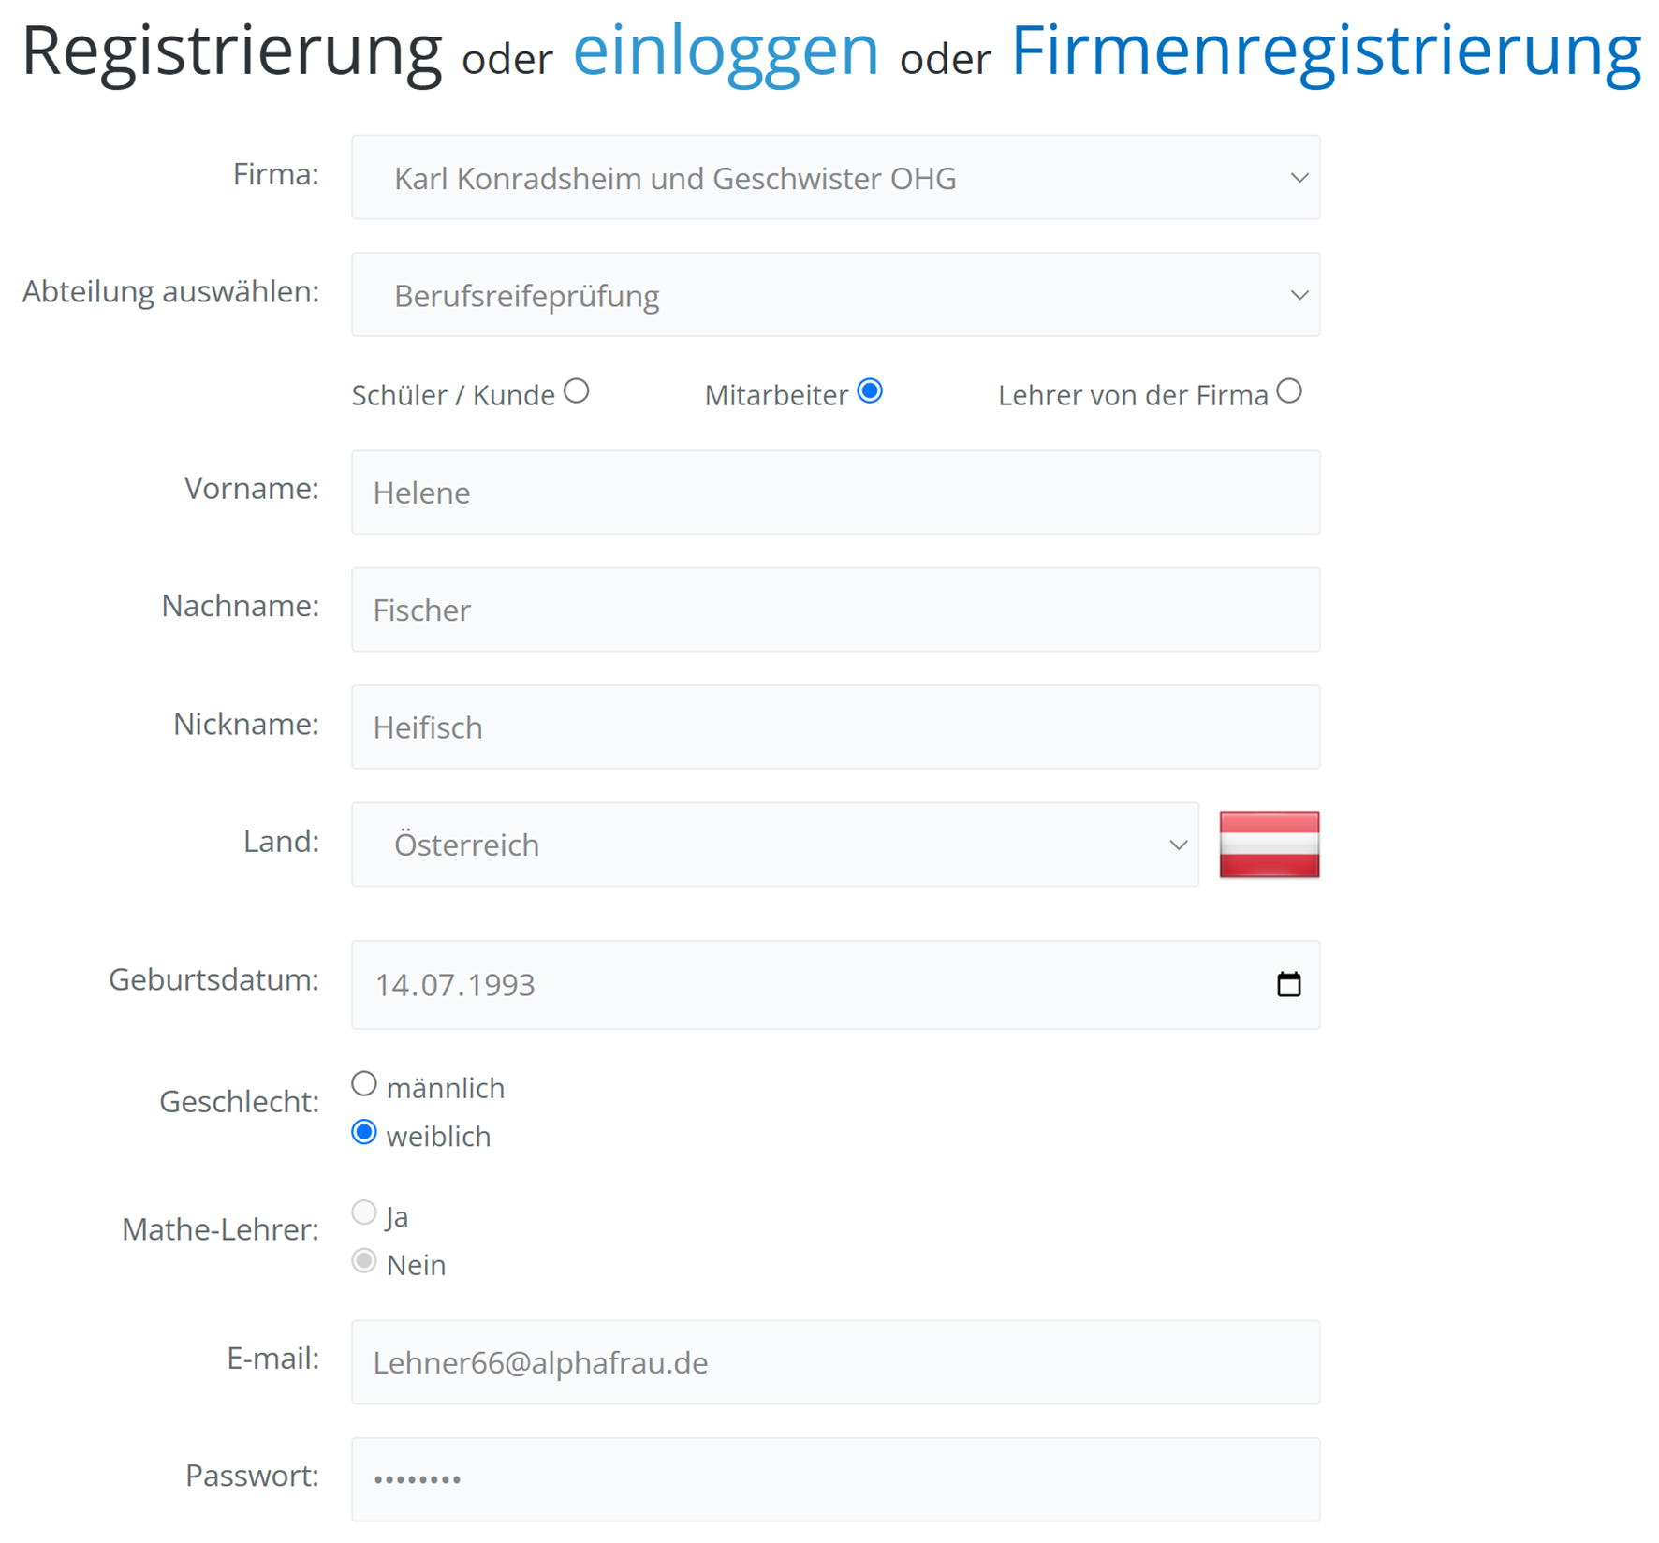Open the Firma dropdown

[835, 178]
